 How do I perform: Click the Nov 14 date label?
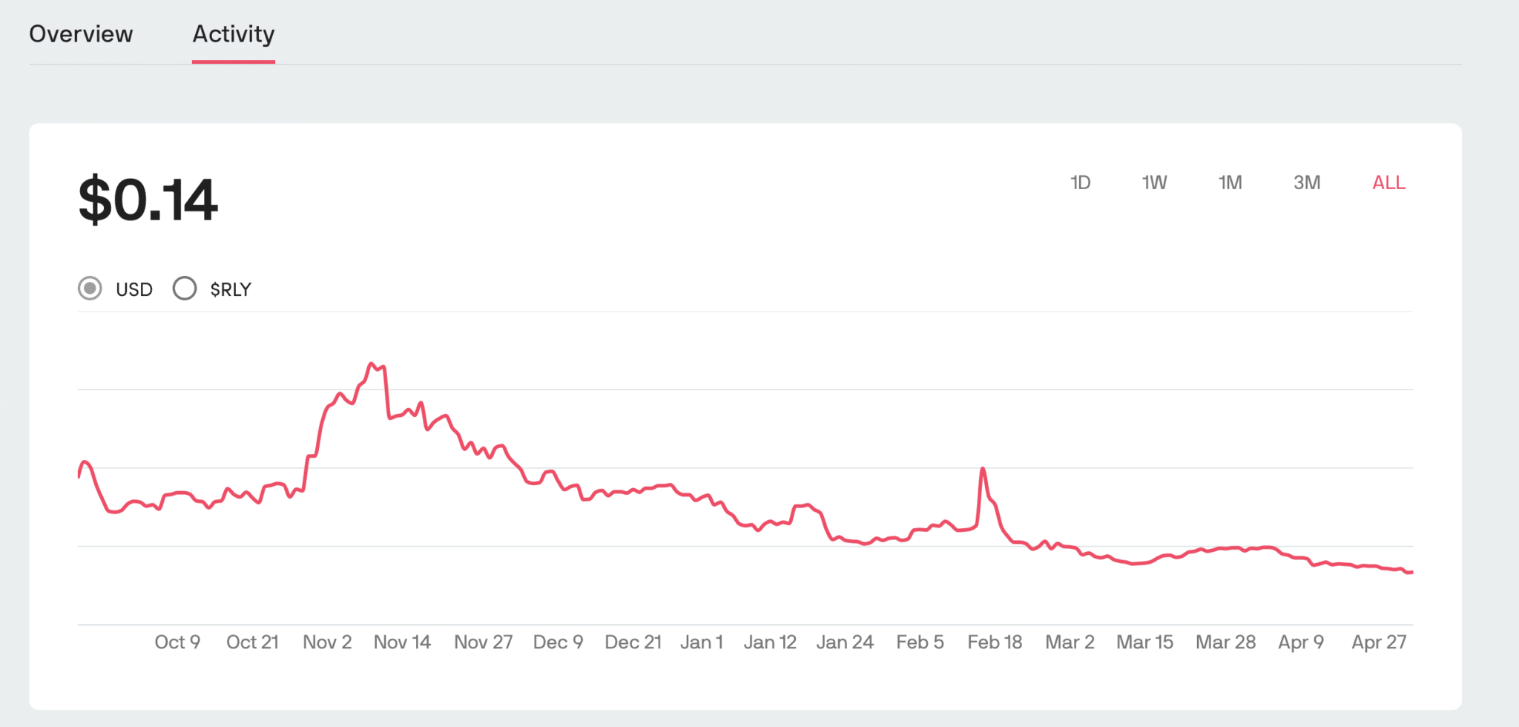(x=402, y=642)
